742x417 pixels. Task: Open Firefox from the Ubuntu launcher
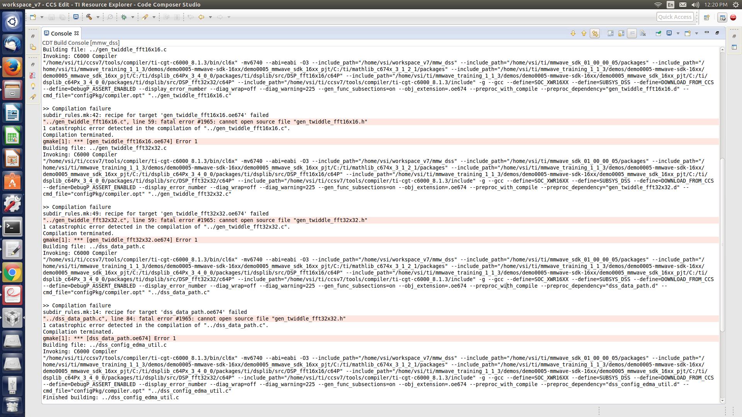pyautogui.click(x=12, y=67)
